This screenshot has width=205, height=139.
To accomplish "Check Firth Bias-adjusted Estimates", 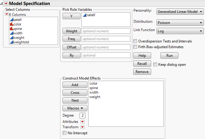I will click(x=136, y=47).
